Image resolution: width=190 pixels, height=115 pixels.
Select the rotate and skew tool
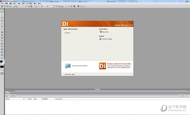tap(2, 18)
